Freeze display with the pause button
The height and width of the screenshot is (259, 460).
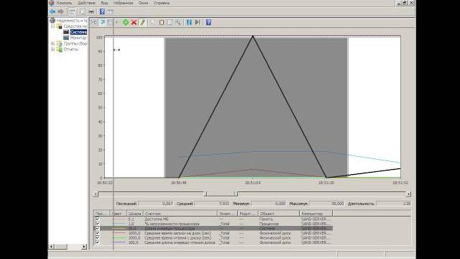tap(189, 22)
